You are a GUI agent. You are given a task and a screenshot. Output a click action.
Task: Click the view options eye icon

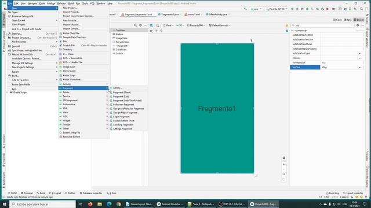pos(151,31)
